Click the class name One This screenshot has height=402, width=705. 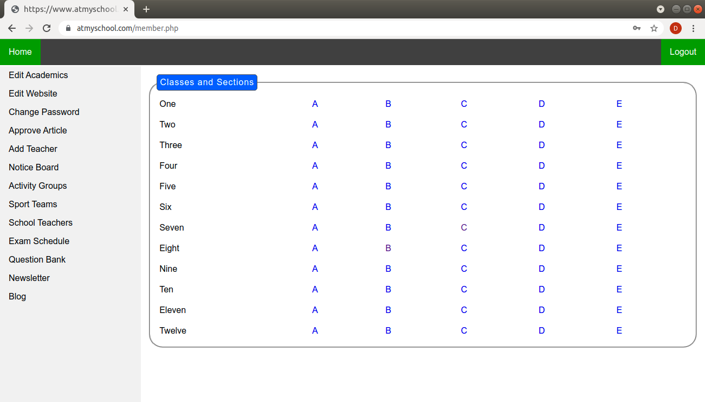167,104
